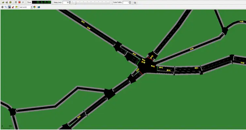This screenshot has height=130, width=246.
Task: Stop the running simulation
Action: click(x=19, y=2)
